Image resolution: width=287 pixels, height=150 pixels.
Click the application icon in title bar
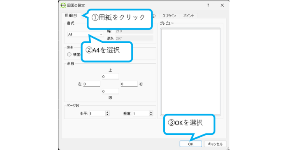63,5
